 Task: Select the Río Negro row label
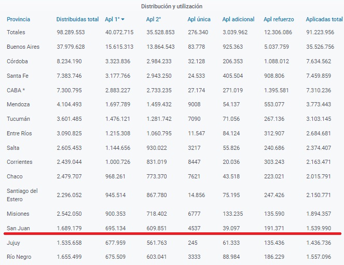(x=20, y=256)
